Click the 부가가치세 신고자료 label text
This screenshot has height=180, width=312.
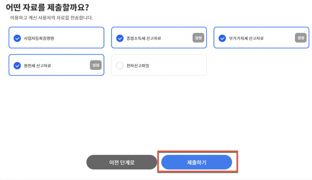(246, 39)
